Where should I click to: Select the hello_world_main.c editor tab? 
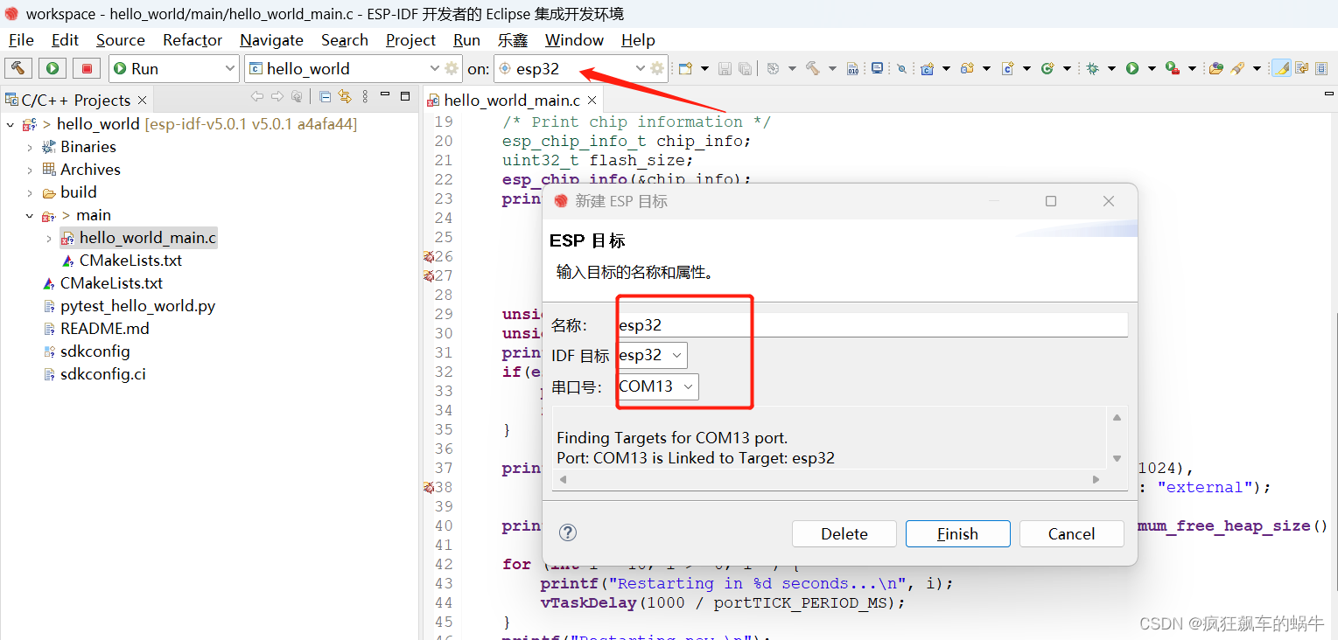512,101
